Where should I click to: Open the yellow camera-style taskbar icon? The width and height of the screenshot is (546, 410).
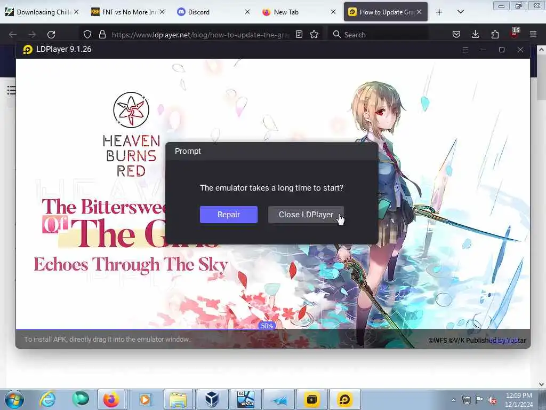(311, 399)
